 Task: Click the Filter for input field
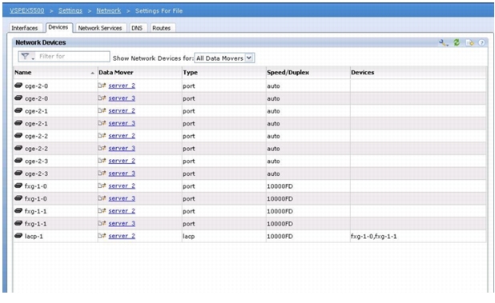[73, 56]
